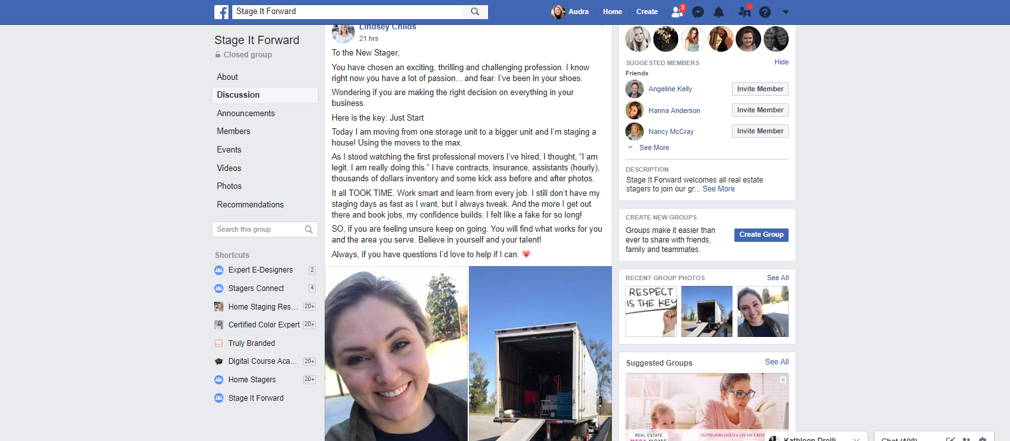Open the Help question mark icon
This screenshot has height=441, width=1010.
(765, 12)
